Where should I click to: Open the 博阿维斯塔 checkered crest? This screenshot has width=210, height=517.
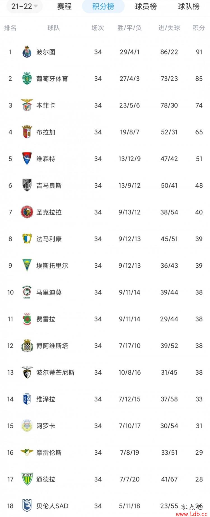(27, 346)
